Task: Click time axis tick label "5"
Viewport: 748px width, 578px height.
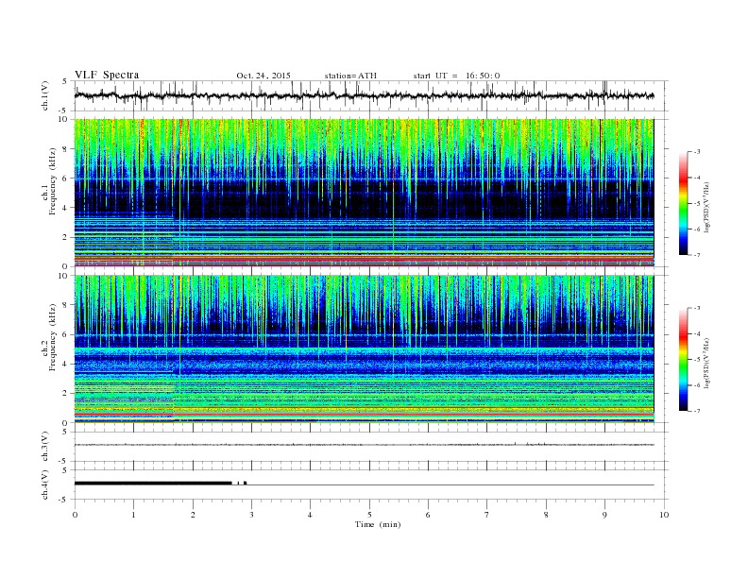Action: tap(369, 515)
